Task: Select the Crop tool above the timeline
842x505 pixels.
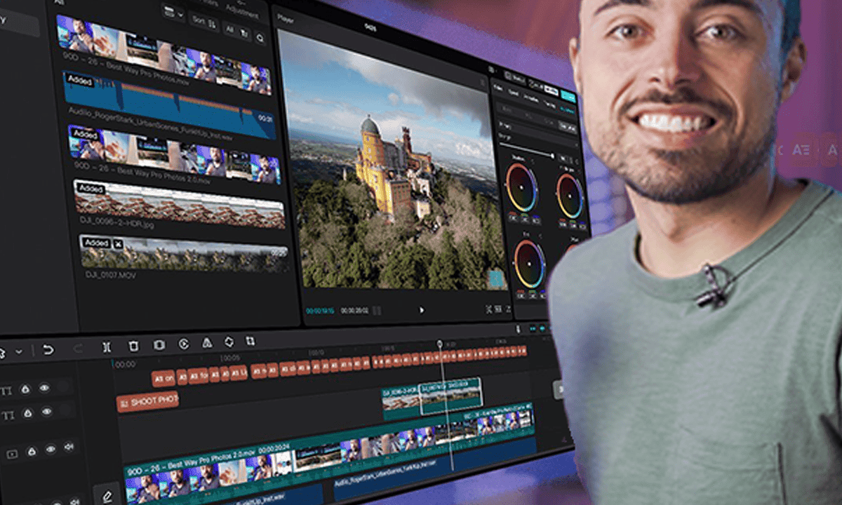Action: [x=251, y=342]
